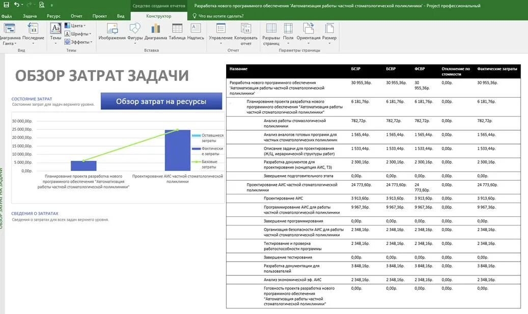Click БСЗР value 782,72р.

tap(358, 121)
